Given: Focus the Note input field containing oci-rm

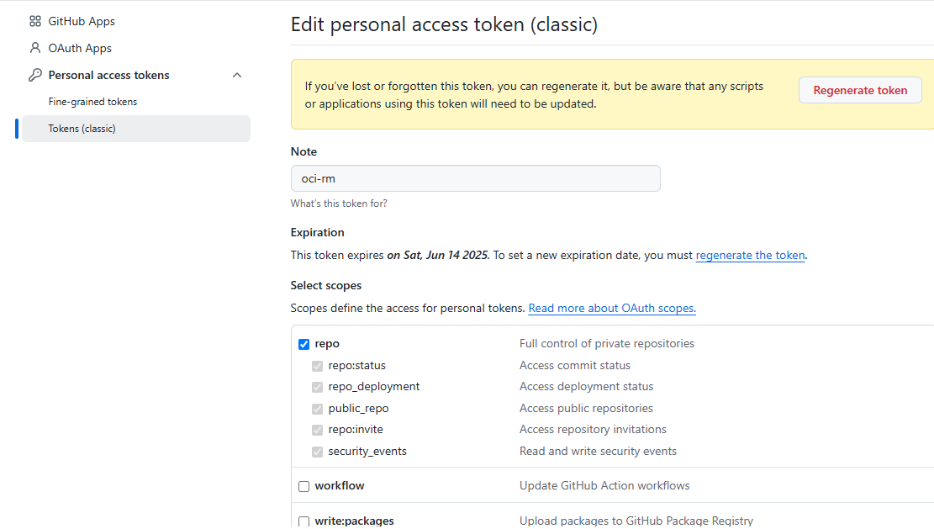Looking at the screenshot, I should (x=475, y=178).
